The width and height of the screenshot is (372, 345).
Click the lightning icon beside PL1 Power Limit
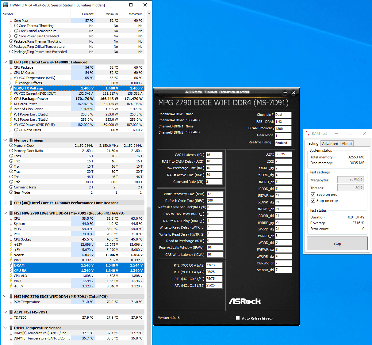11,114
